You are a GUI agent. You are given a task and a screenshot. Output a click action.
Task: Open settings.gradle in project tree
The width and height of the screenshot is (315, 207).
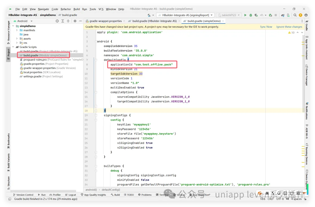pos(41,76)
